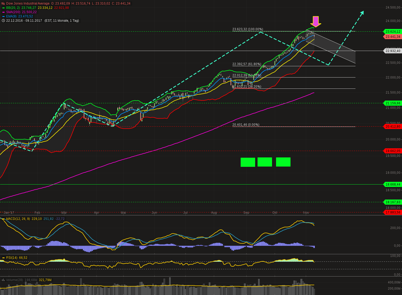Image resolution: width=402 pixels, height=295 pixels.
Task: Click the red 19.662,05 price level label
Action: click(392, 151)
